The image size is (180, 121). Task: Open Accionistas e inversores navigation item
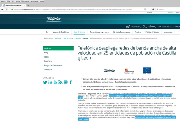(99, 32)
